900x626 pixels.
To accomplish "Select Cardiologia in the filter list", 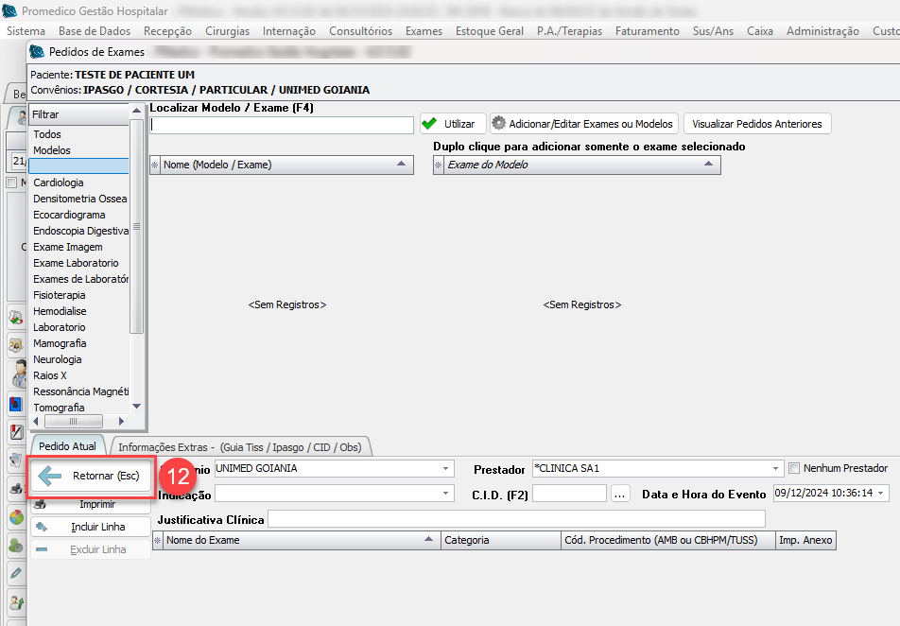I will click(59, 183).
